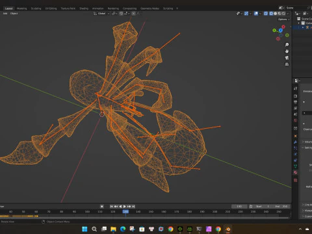Viewport: 312px width, 234px height.
Task: Open object types visibility dropdown
Action: (x=239, y=14)
